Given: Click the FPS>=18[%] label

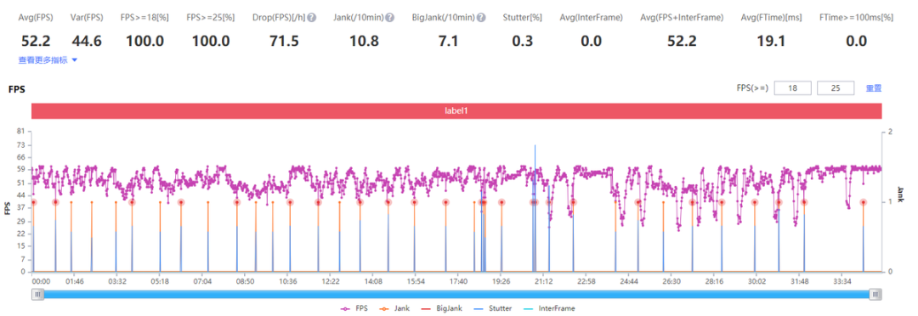Looking at the screenshot, I should [144, 18].
